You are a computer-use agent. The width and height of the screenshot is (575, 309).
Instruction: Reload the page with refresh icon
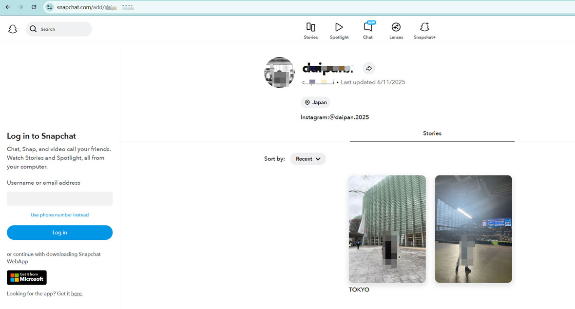tap(34, 7)
